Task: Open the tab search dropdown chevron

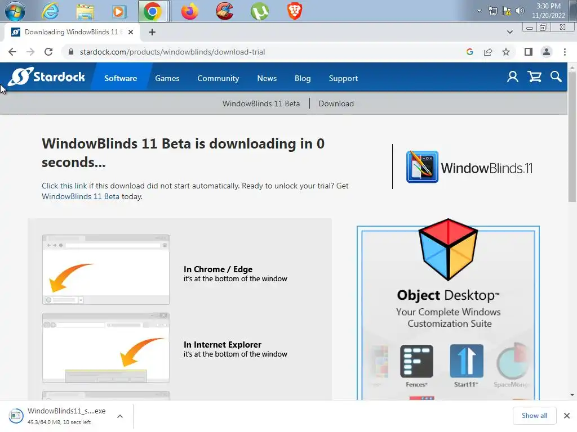Action: 509,32
